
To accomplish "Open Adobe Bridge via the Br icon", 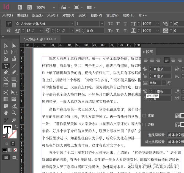I will 20,7.
